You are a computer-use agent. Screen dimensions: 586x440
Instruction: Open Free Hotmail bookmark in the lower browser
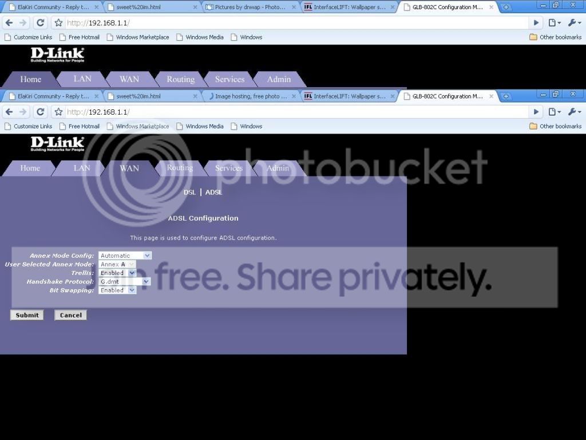click(80, 126)
